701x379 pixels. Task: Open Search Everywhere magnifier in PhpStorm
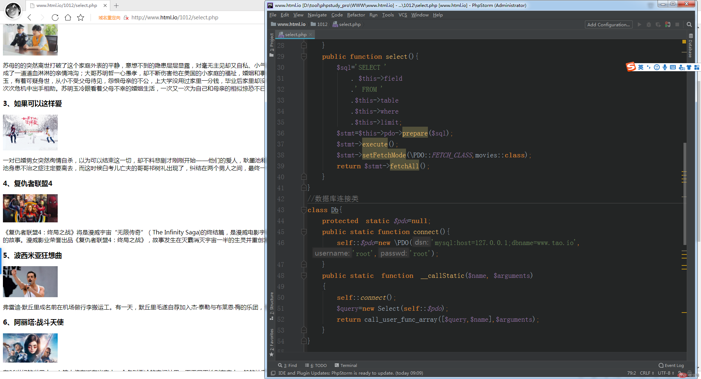pos(689,24)
